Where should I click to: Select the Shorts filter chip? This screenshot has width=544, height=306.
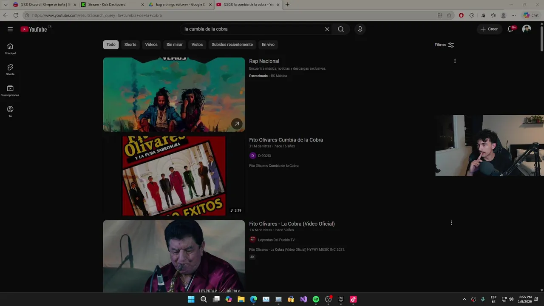pyautogui.click(x=130, y=45)
